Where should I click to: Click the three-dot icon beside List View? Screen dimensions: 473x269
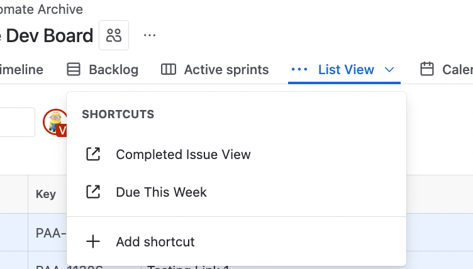coord(299,70)
